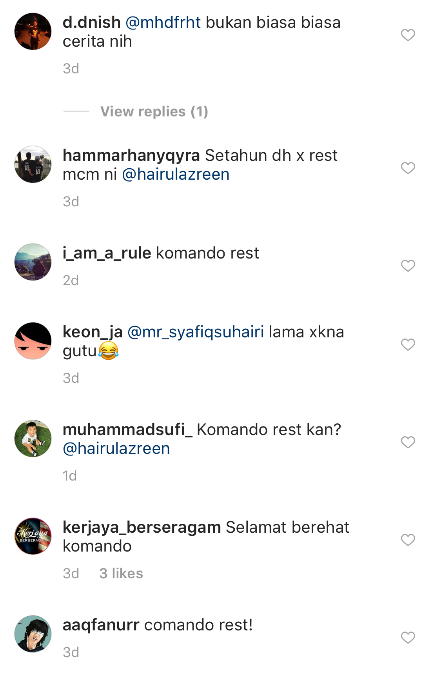
Task: Open kerjaya_berseragam profile picture
Action: click(33, 536)
